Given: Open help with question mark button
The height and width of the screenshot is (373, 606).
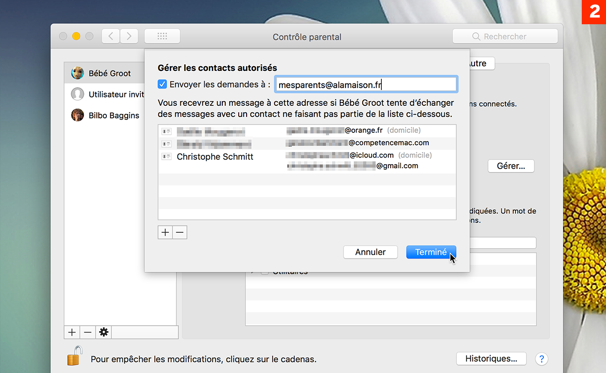Looking at the screenshot, I should click(x=541, y=359).
